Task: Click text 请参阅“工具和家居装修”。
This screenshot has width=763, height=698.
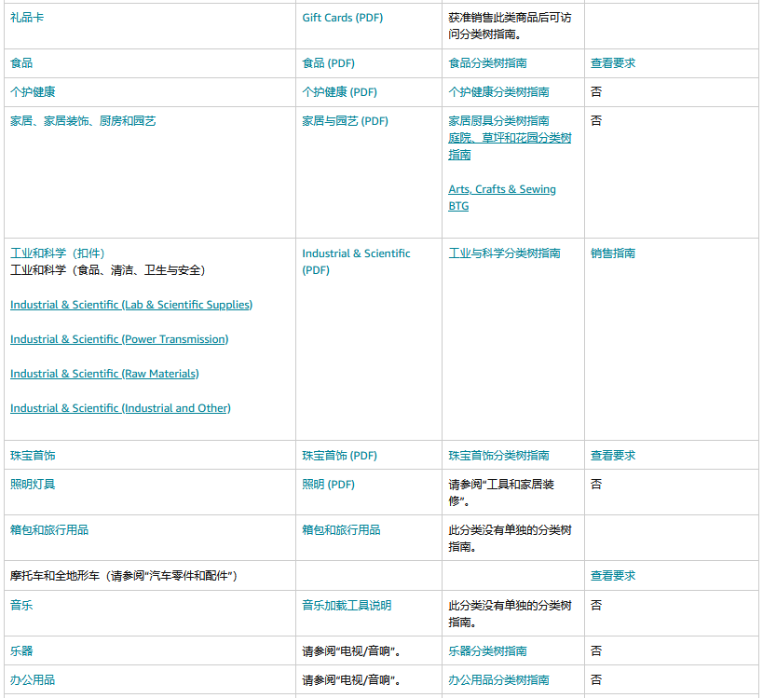Action: point(501,493)
